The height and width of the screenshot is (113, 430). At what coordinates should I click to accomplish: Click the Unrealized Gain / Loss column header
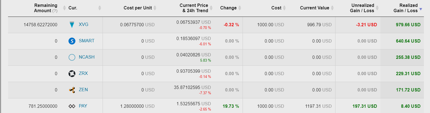[x=363, y=8]
